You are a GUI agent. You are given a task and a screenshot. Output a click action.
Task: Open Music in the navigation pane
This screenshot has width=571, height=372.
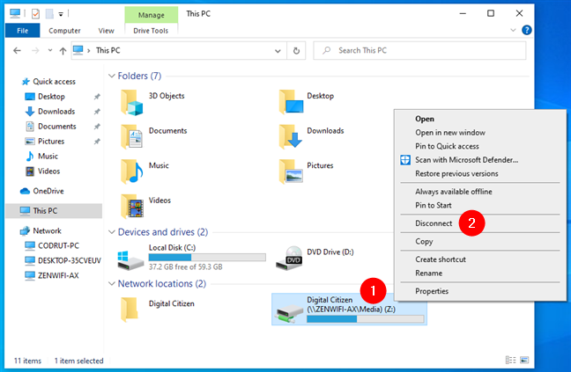(x=48, y=156)
